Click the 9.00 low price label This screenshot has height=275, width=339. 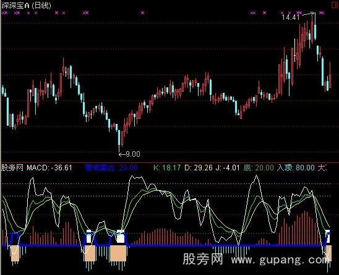pyautogui.click(x=133, y=154)
